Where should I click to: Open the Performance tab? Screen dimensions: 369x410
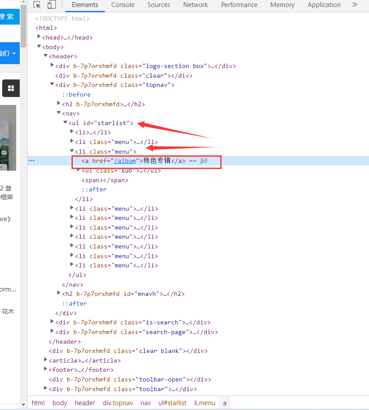tap(239, 5)
